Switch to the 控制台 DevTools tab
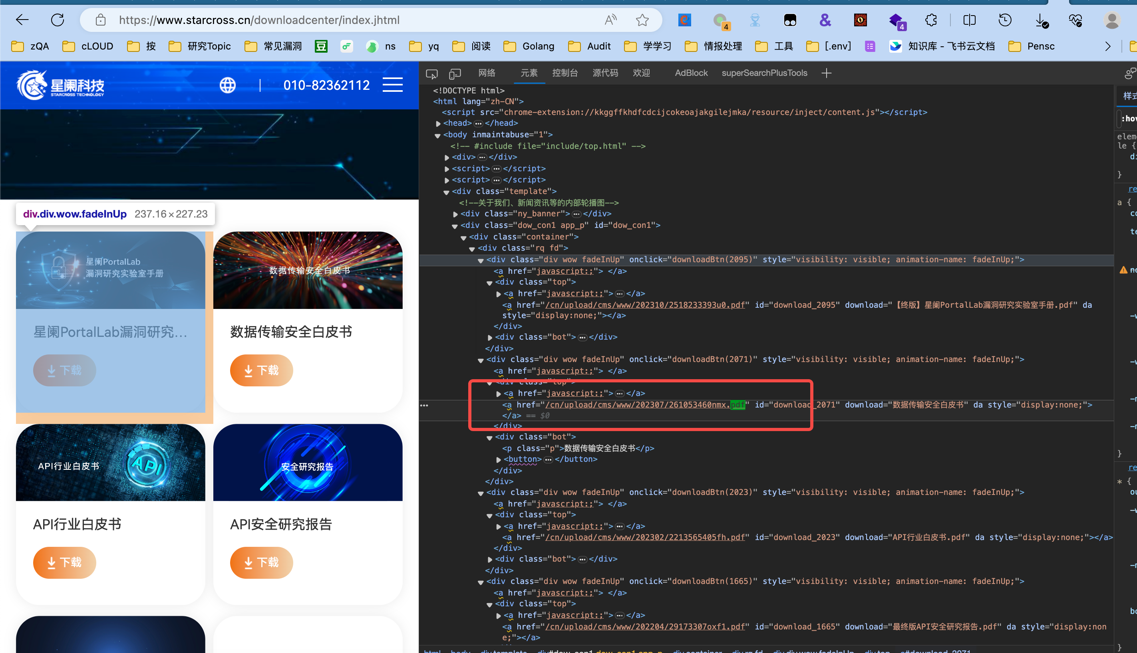The height and width of the screenshot is (653, 1137). click(565, 73)
